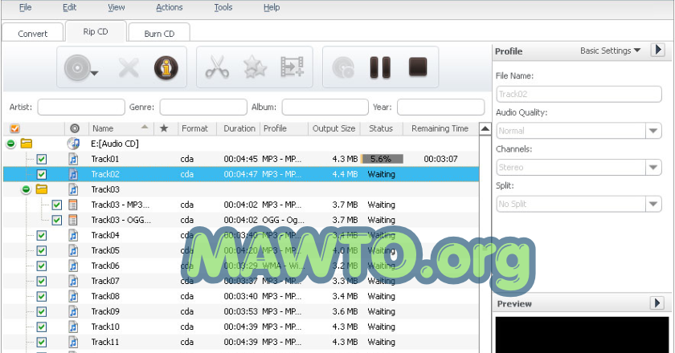Click the music note icon of Track06

[74, 266]
